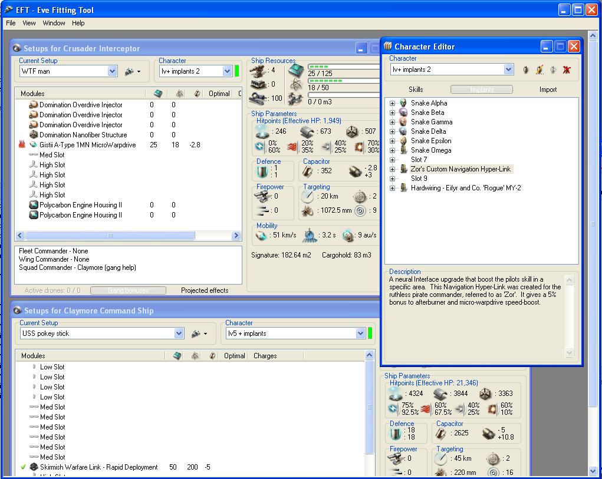Viewport: 602px width, 479px height.
Task: Click Optimal column header in Crusader modules
Action: tap(219, 94)
